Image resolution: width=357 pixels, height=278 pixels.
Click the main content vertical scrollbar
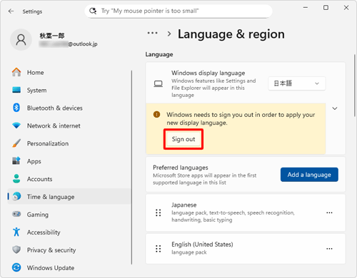click(355, 86)
